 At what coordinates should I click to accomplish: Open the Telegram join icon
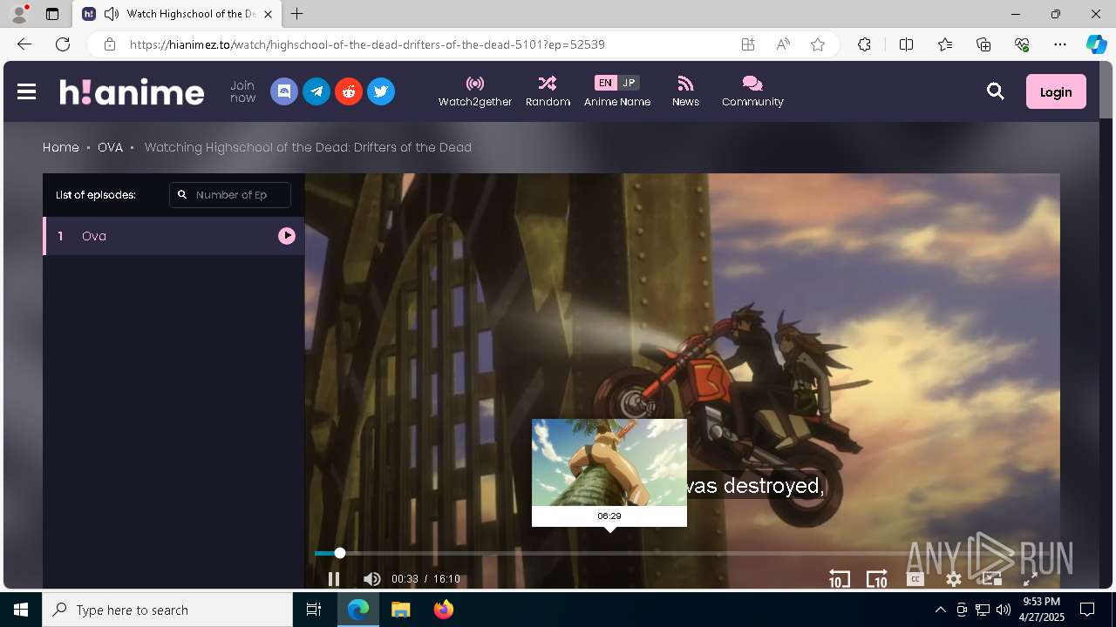pos(316,91)
